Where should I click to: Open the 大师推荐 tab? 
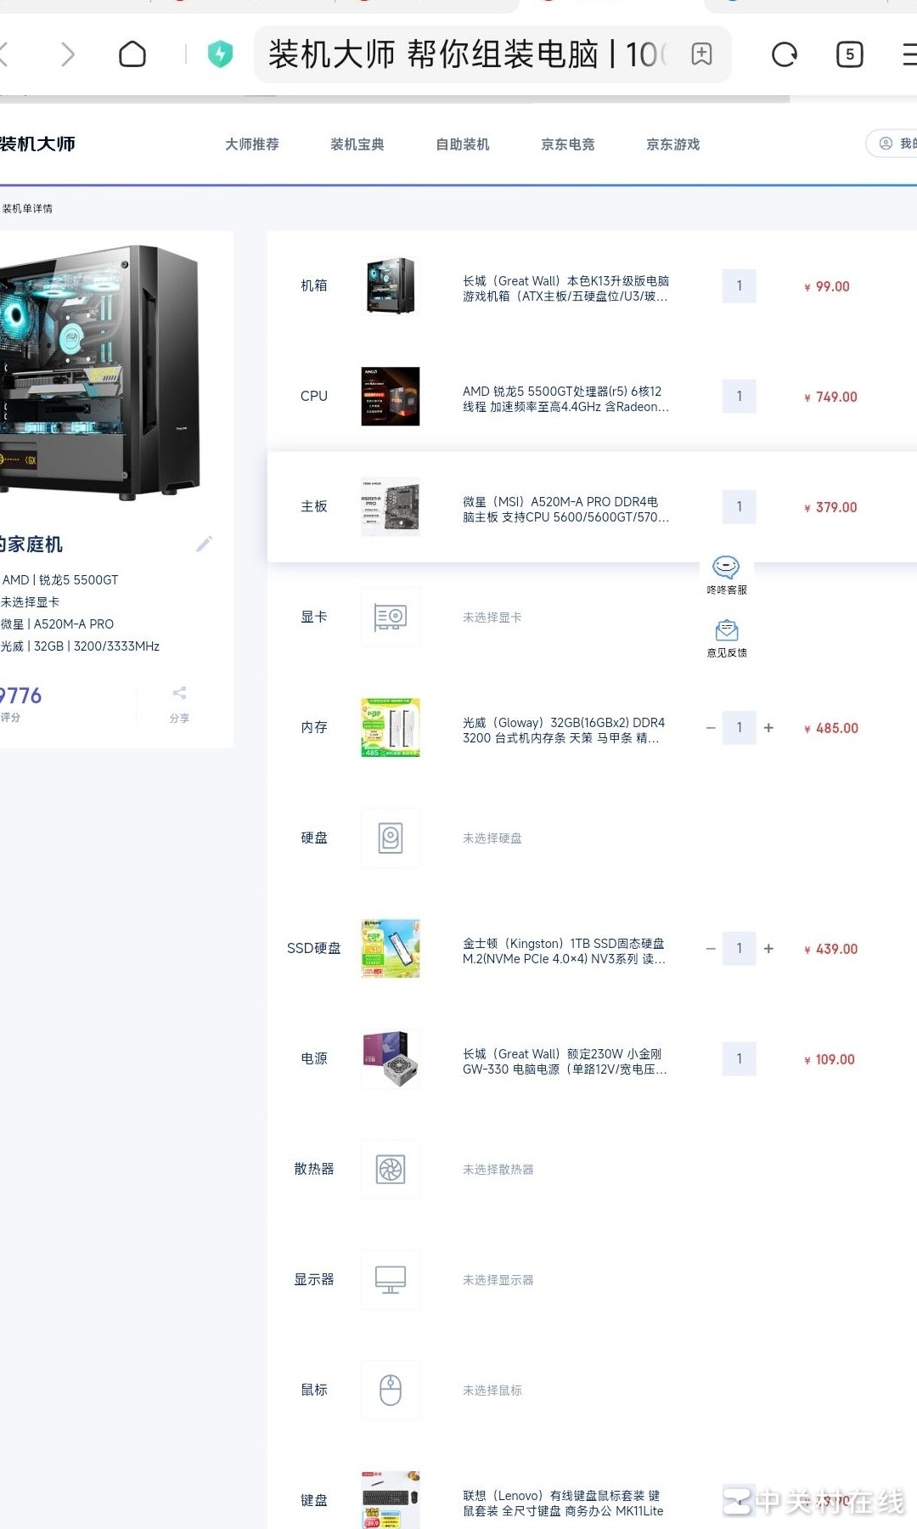[252, 144]
